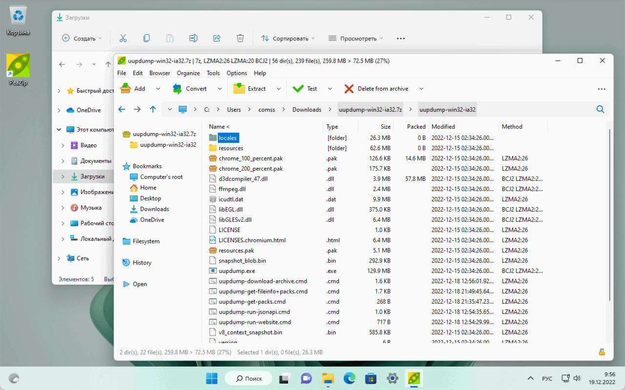Click the Cut scissors icon in Загрузки window
The height and width of the screenshot is (390, 625).
[x=123, y=38]
